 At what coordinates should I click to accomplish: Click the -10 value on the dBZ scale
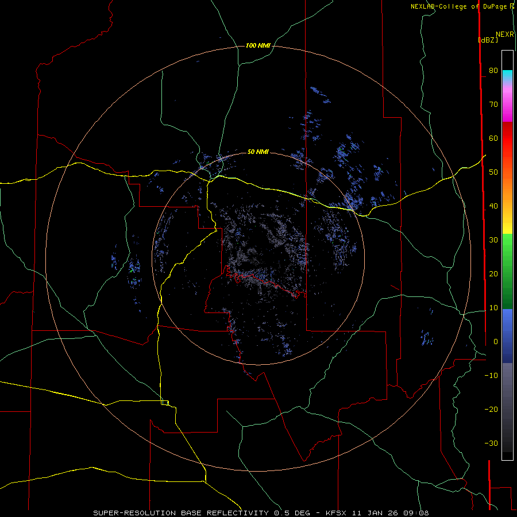pos(491,376)
